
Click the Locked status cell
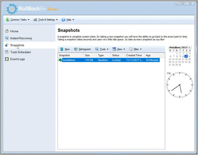(x=116, y=60)
